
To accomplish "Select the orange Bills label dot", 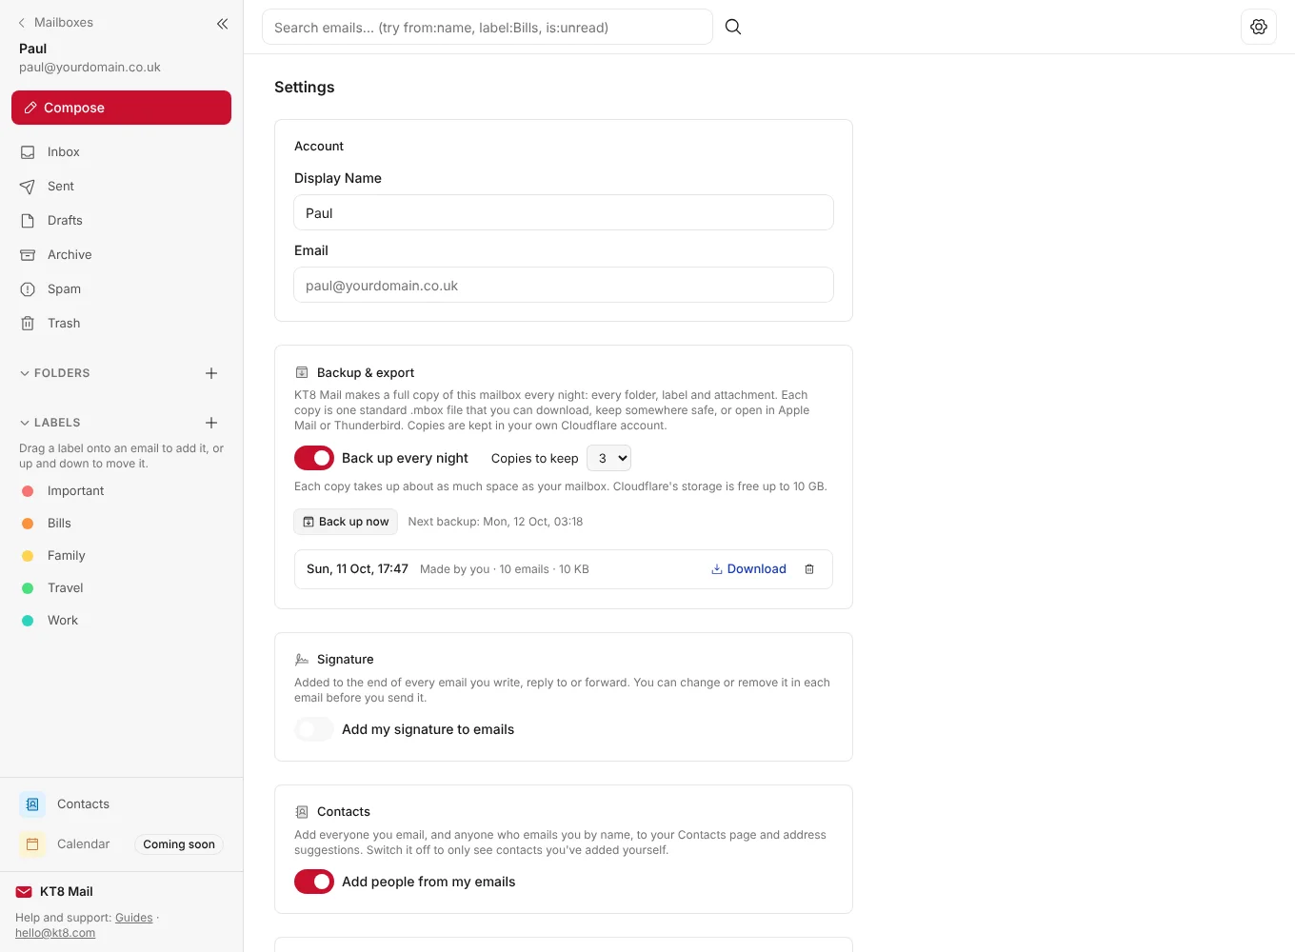I will 28,524.
